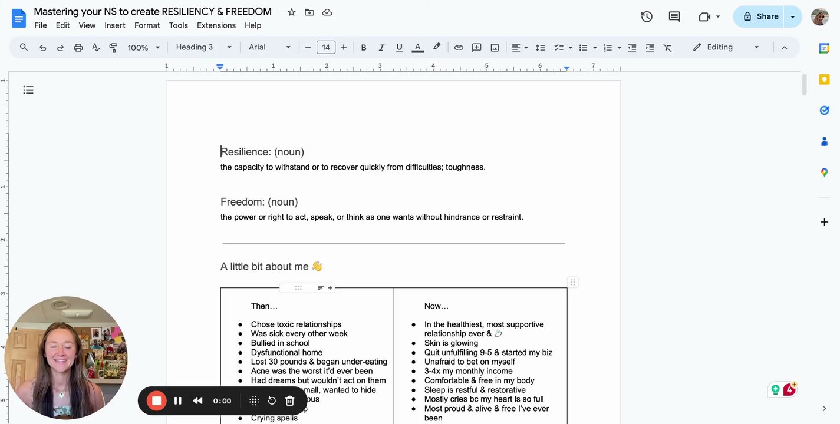Open the zoom level dropdown

[144, 47]
